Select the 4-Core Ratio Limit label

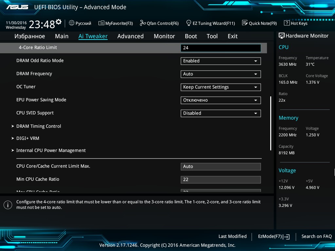point(38,47)
